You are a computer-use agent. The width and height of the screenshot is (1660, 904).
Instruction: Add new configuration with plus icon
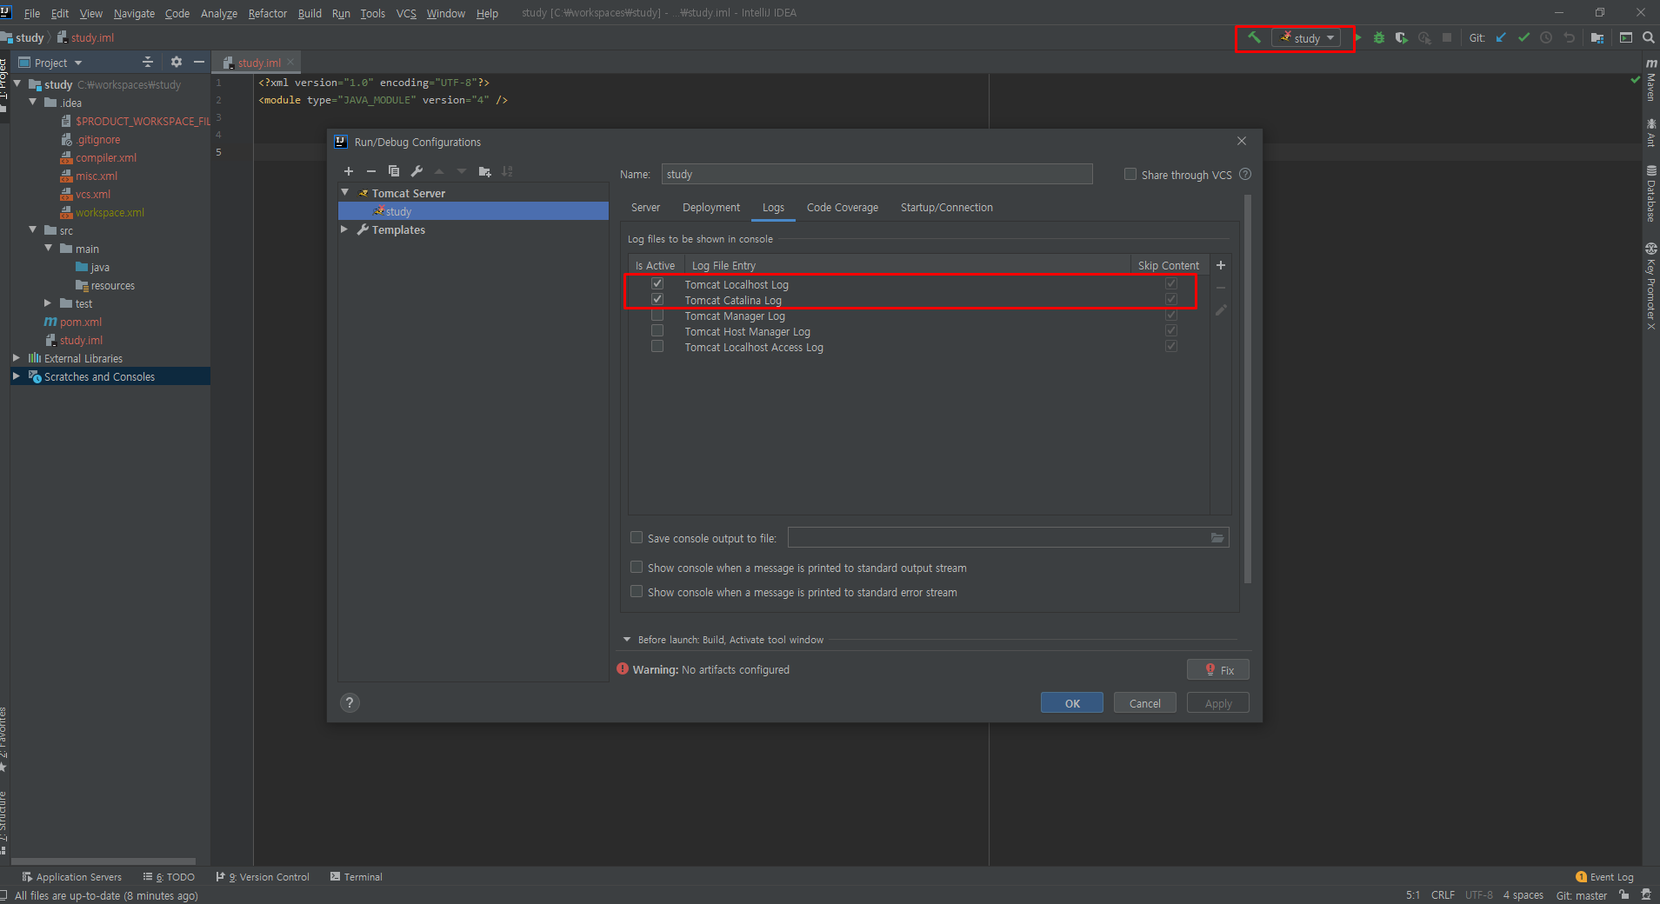pos(349,171)
